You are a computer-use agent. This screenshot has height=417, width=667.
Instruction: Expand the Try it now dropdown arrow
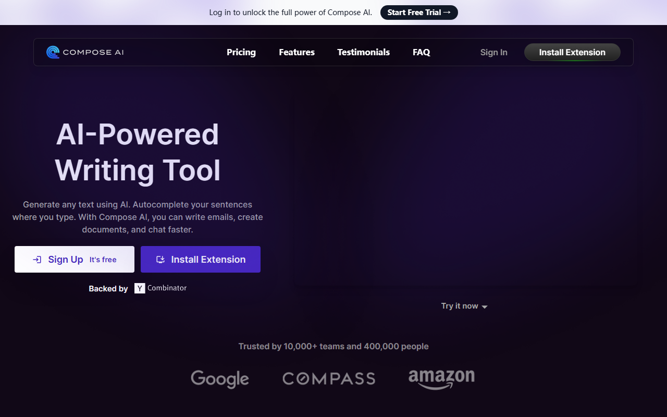coord(485,307)
